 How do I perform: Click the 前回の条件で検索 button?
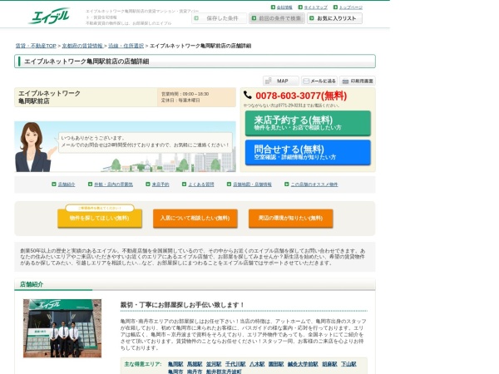pos(277,18)
